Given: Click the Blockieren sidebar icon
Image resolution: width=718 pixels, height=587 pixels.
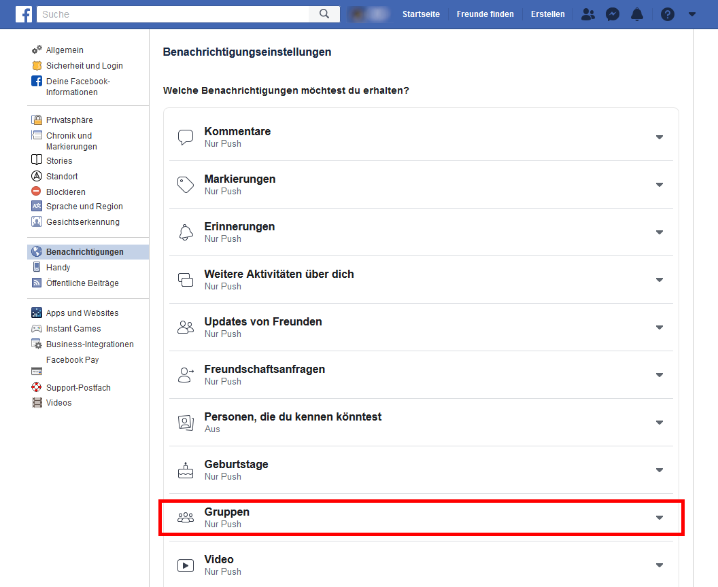Looking at the screenshot, I should pos(37,192).
